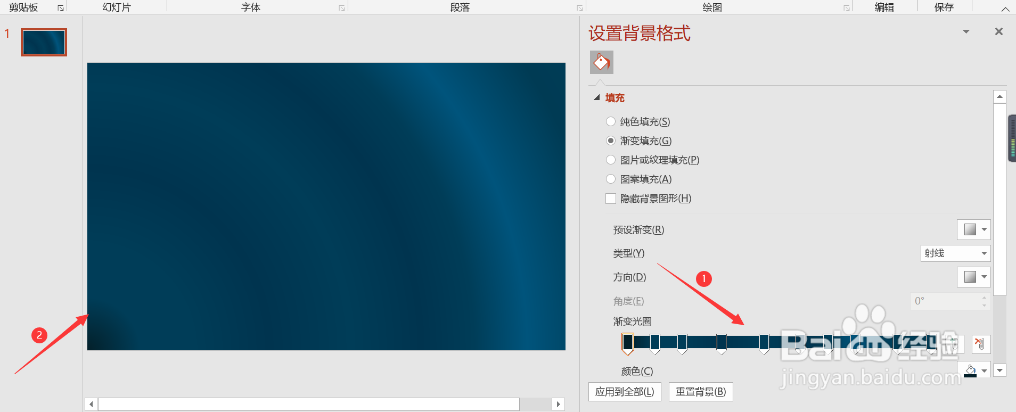
Task: Collapse the ribbon with the chevron
Action: pos(1005,9)
